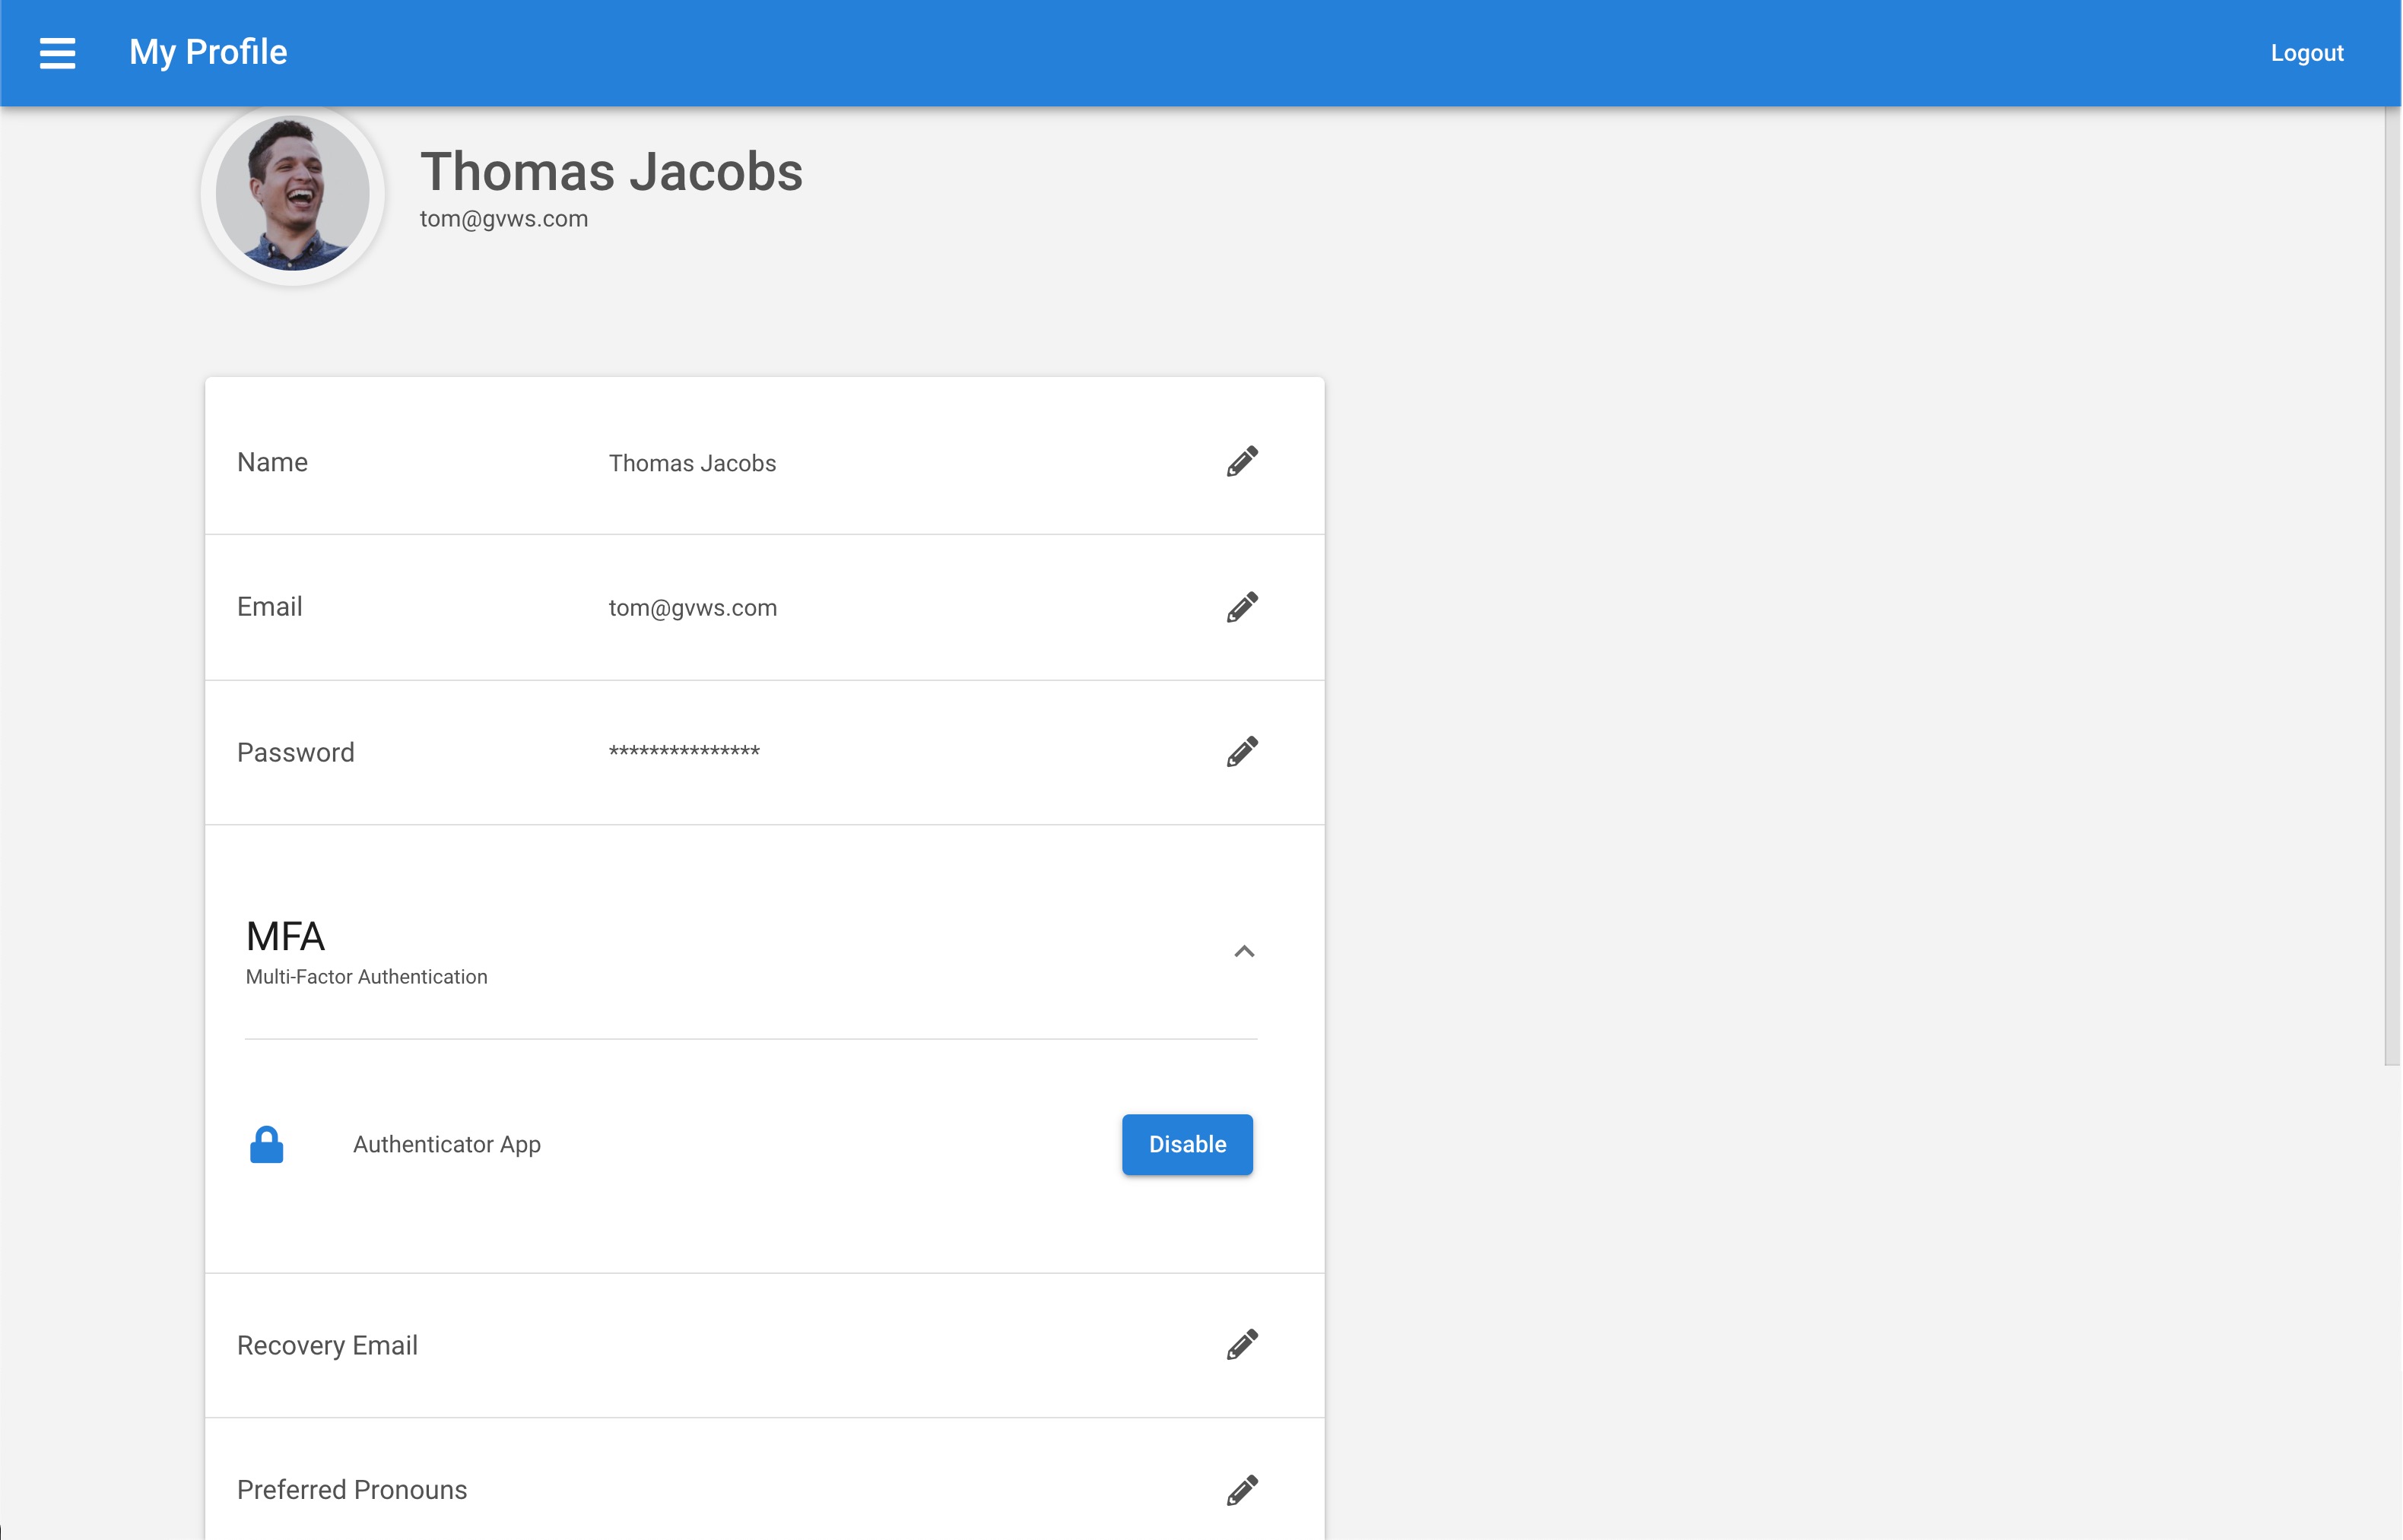Screen dimensions: 2403x1540
Task: Edit the Email field pencil icon
Action: click(1242, 607)
